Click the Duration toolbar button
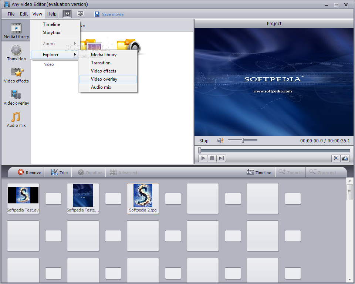This screenshot has width=355, height=284. [90, 173]
